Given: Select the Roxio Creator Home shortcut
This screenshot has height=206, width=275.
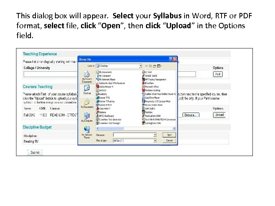Looking at the screenshot, I should [152, 105].
